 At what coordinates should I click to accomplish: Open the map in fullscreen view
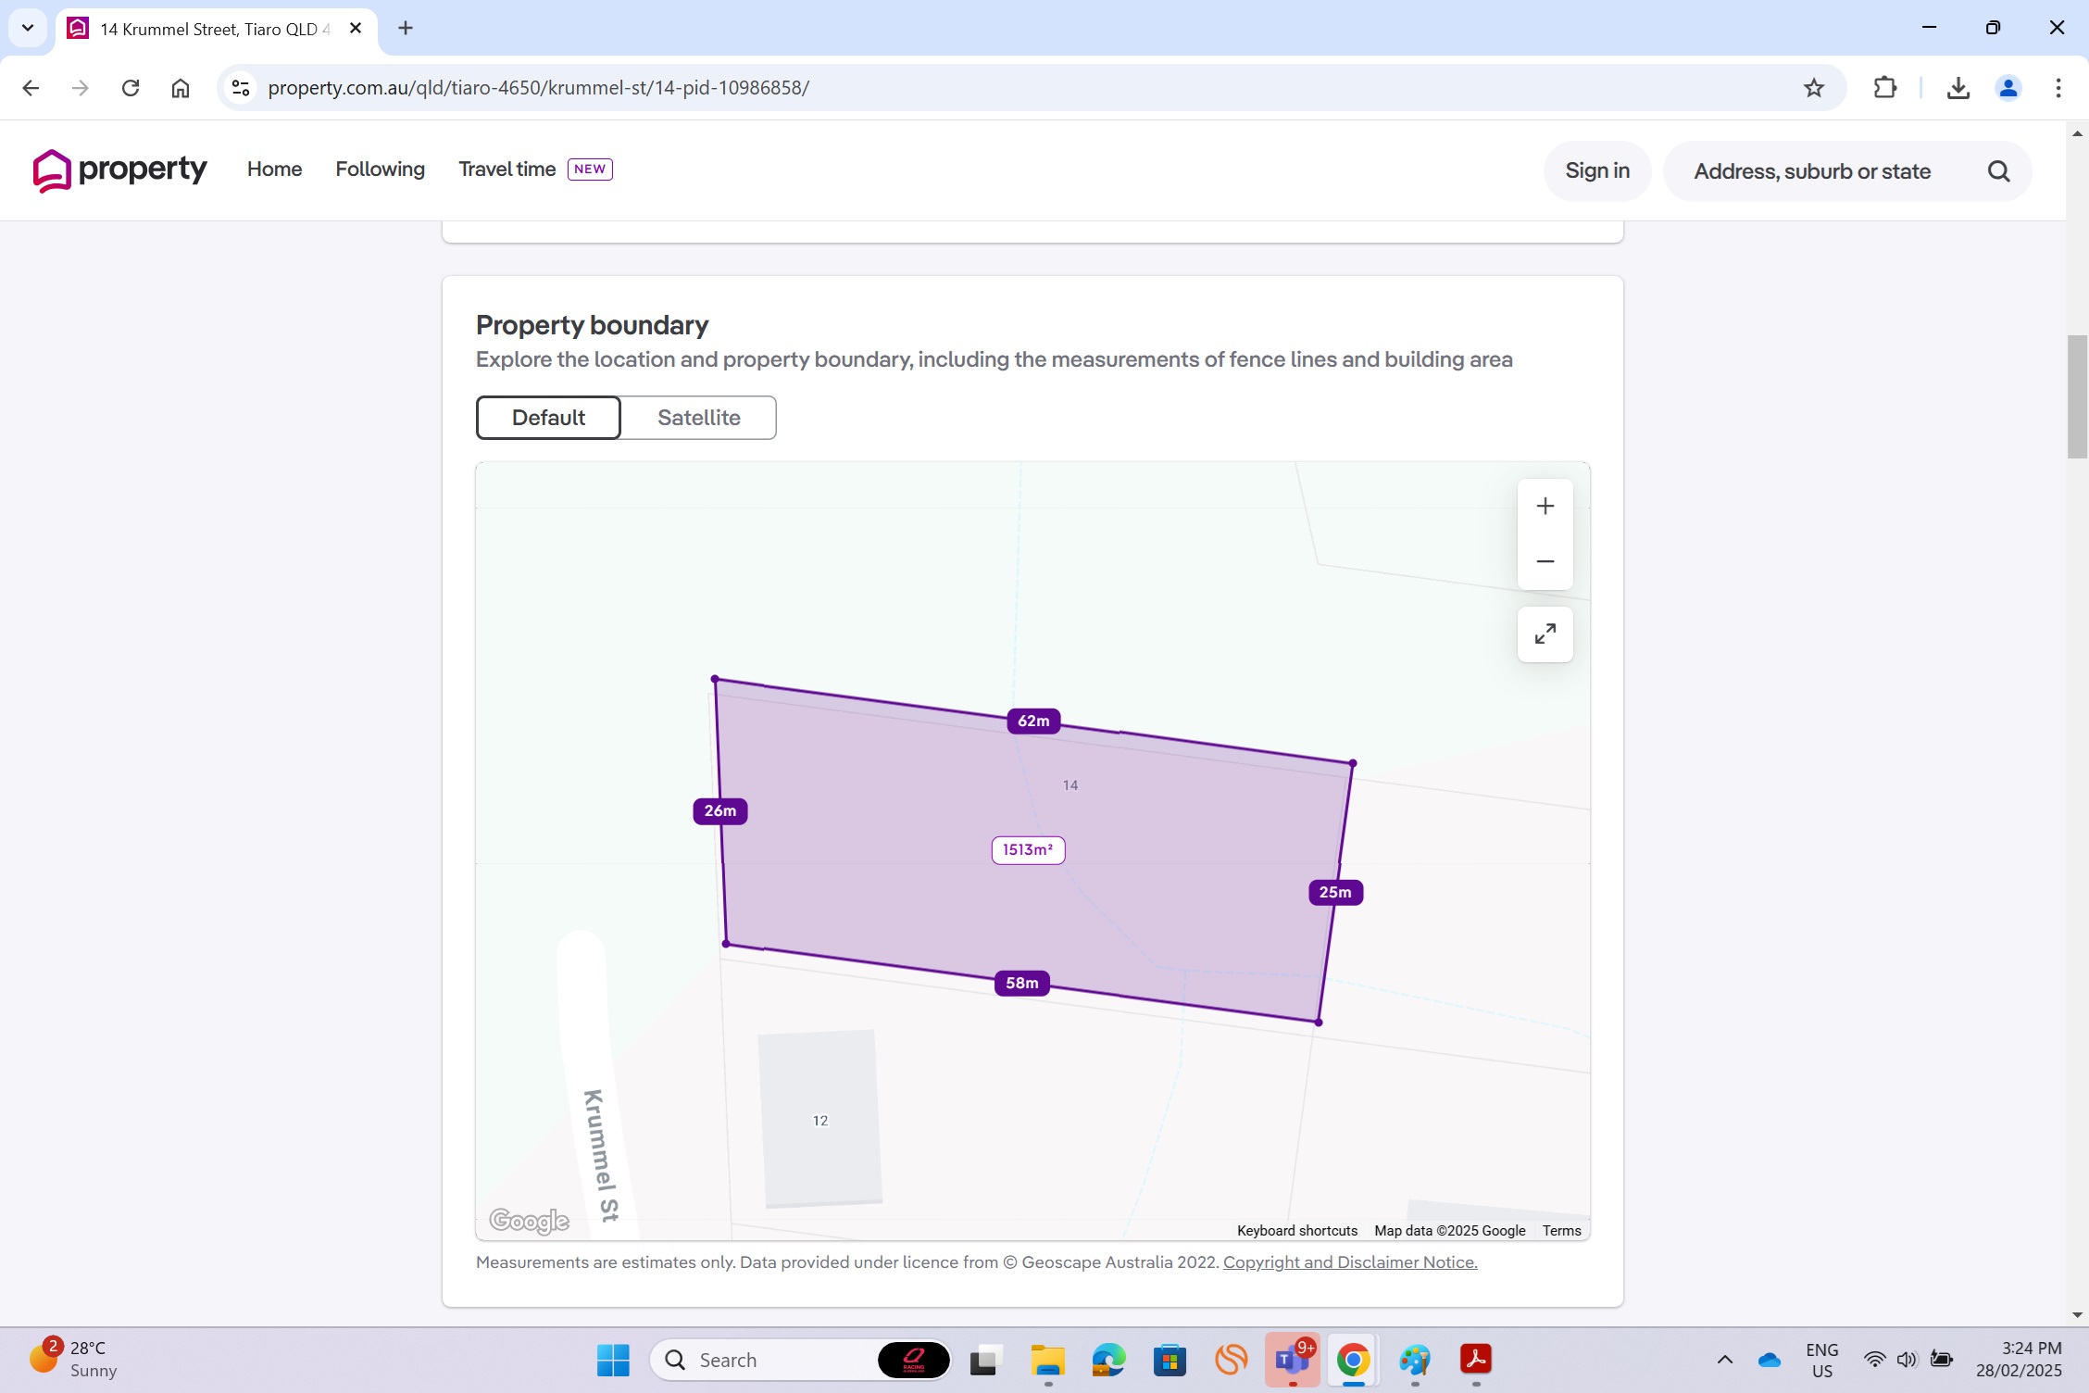point(1545,634)
